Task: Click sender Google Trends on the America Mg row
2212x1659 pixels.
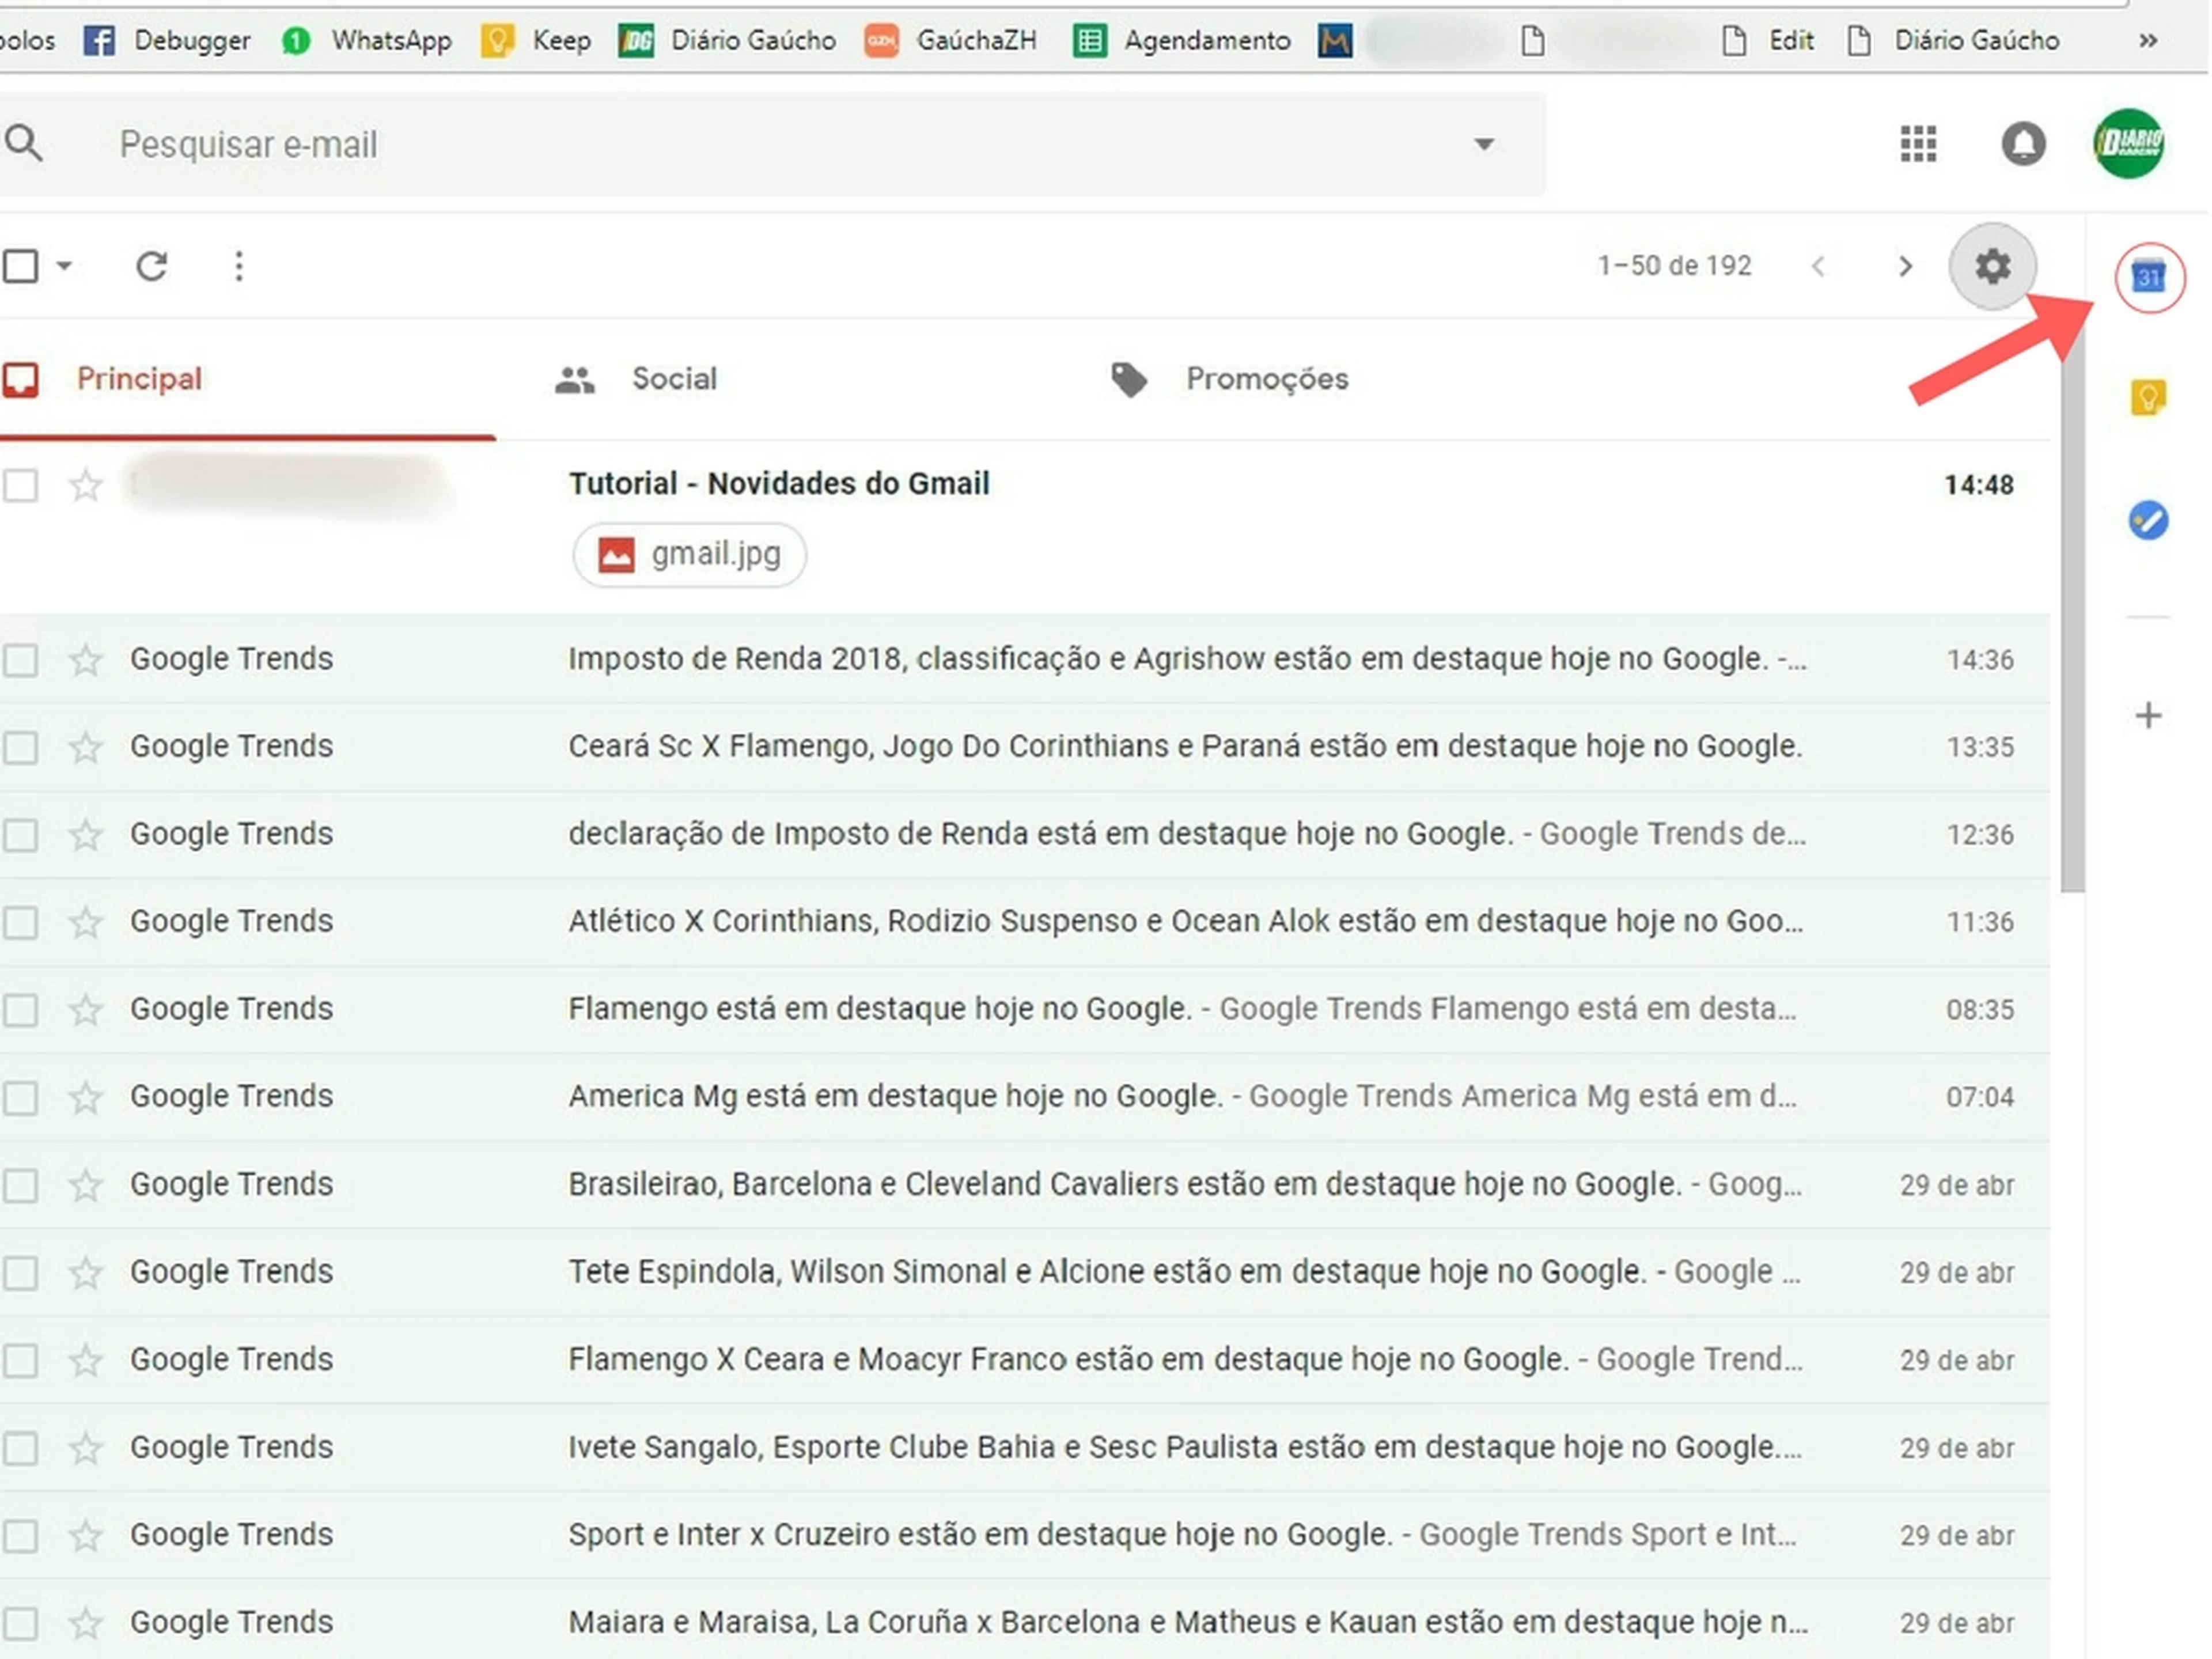Action: (232, 1097)
